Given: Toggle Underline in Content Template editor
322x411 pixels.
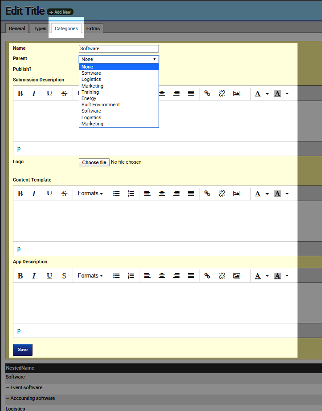Looking at the screenshot, I should 49,193.
